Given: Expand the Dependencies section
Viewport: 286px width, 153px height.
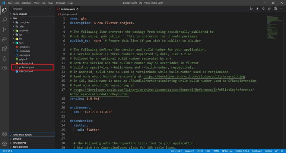Looking at the screenshot, I should click(32, 147).
